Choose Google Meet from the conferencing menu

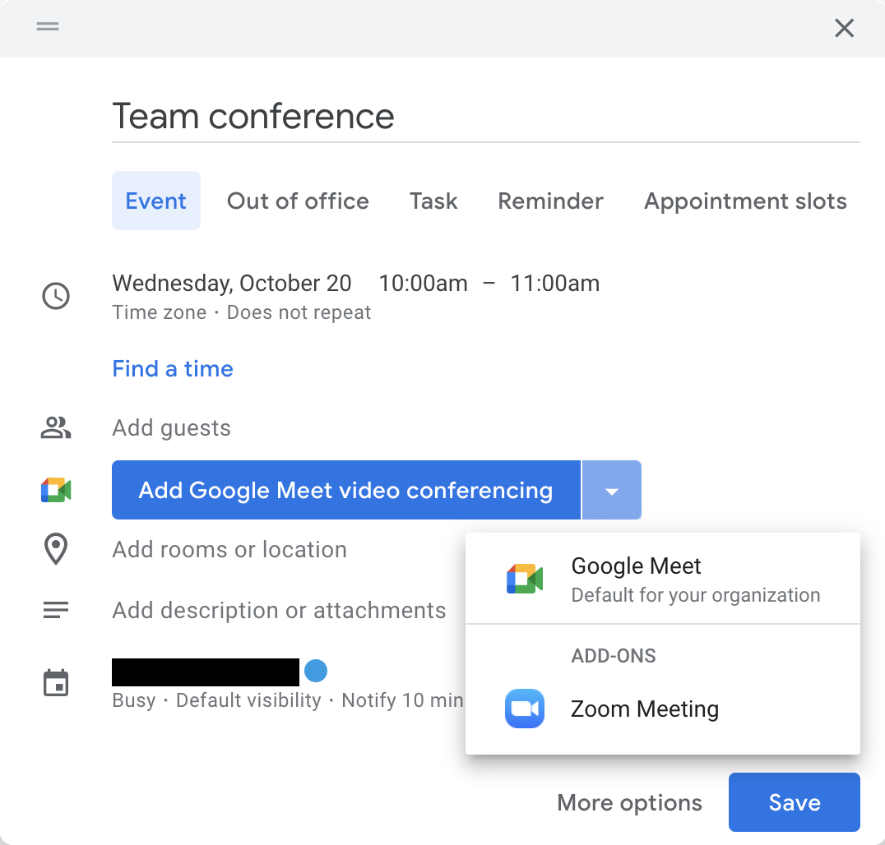coord(663,579)
